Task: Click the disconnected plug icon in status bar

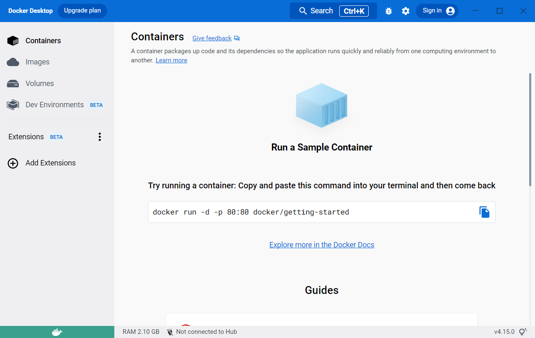Action: pyautogui.click(x=170, y=332)
